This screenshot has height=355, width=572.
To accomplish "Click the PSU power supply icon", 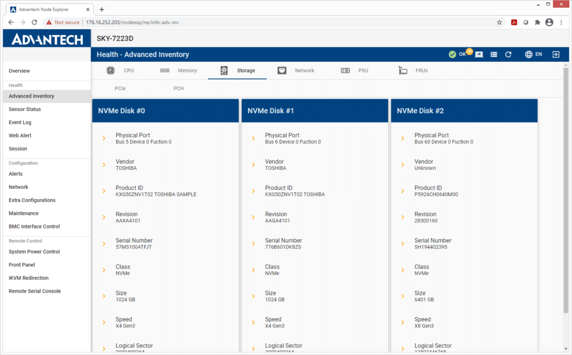I will 345,70.
